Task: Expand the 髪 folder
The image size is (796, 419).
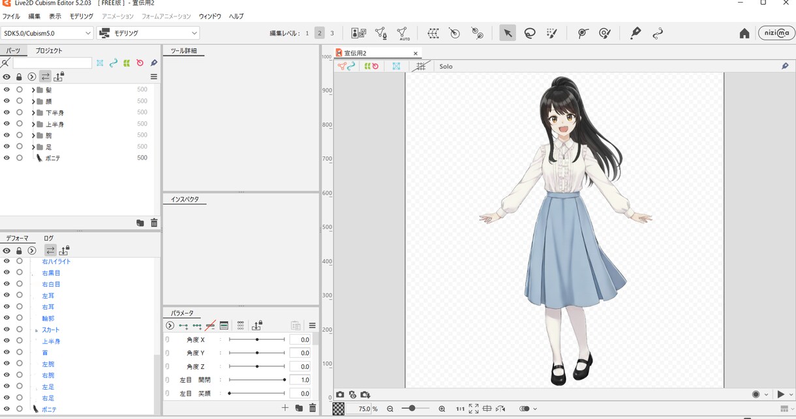Action: [x=33, y=90]
